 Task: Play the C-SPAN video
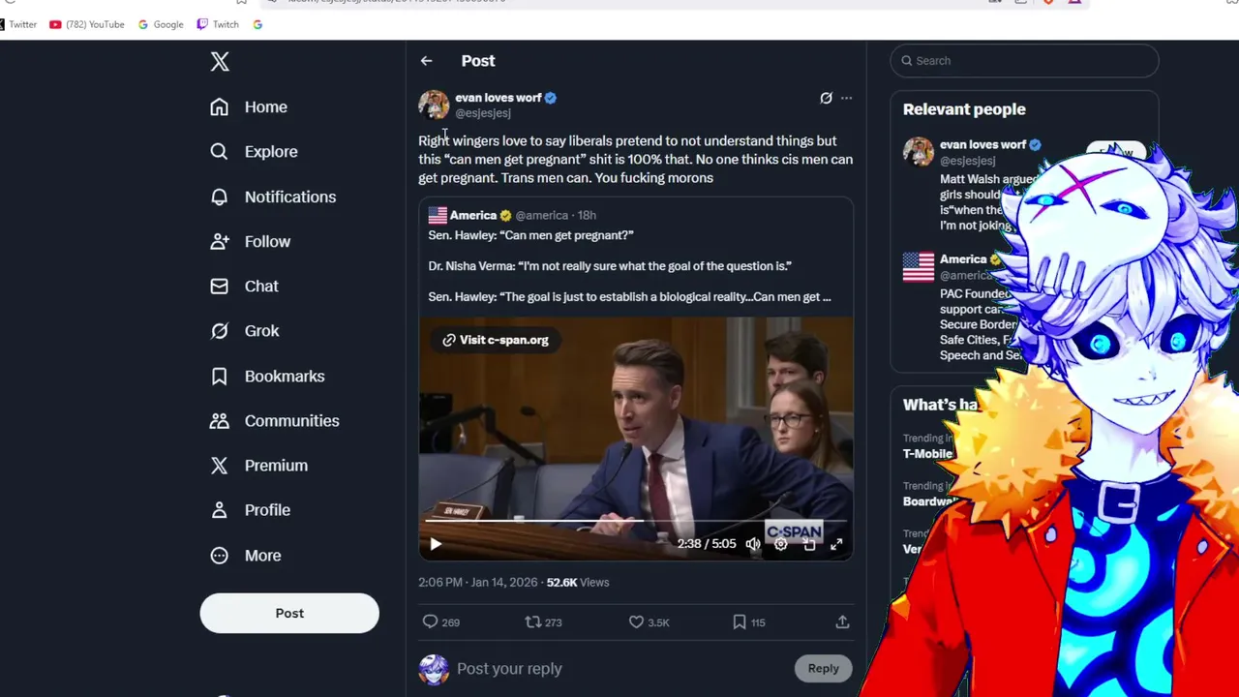(436, 544)
